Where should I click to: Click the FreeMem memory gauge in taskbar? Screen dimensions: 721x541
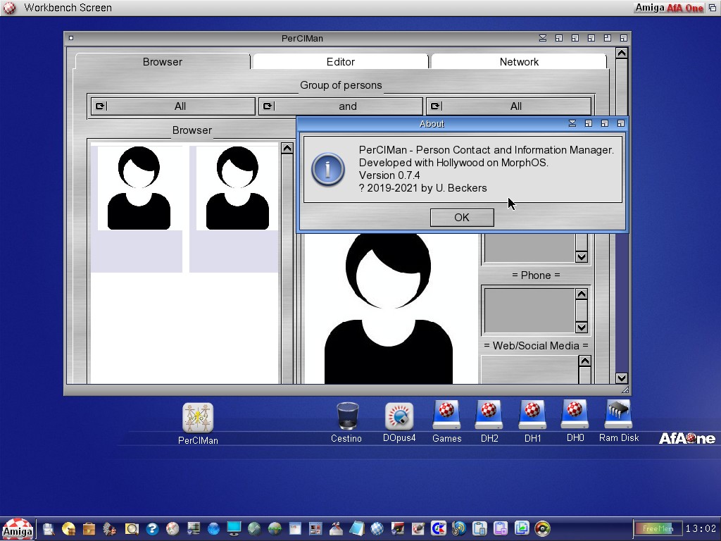[658, 528]
